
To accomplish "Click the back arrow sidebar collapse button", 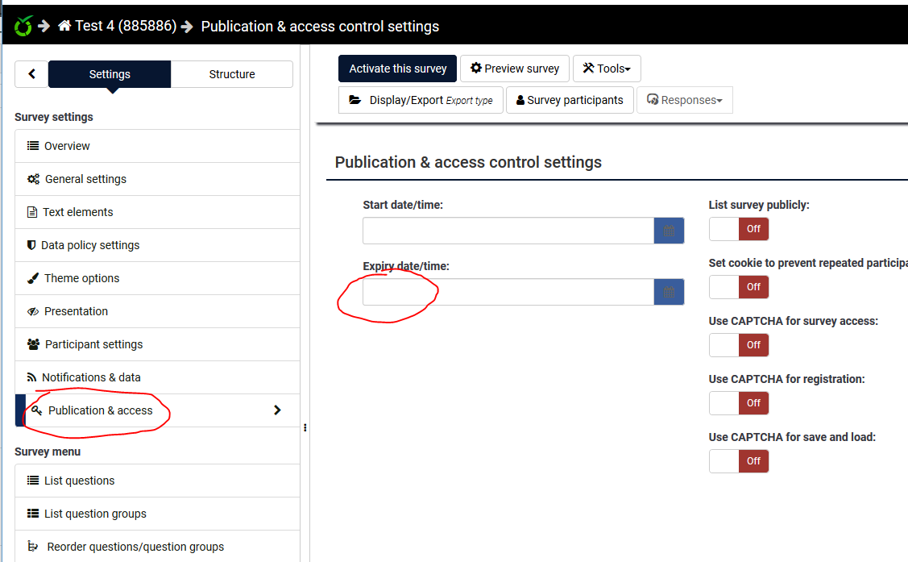I will point(31,74).
